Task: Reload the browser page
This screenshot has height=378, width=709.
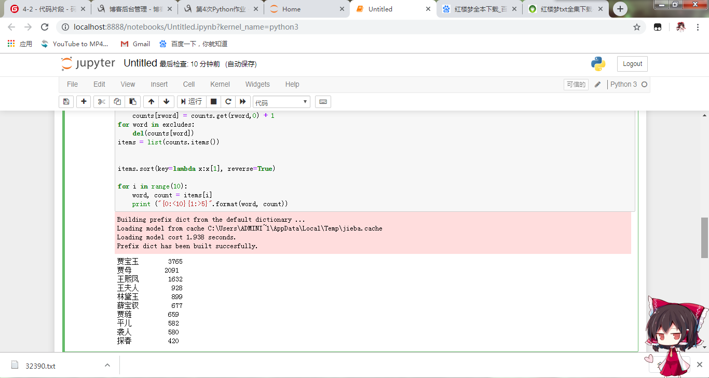Action: (x=45, y=27)
